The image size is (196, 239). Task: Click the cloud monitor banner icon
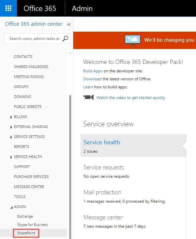coord(132,40)
